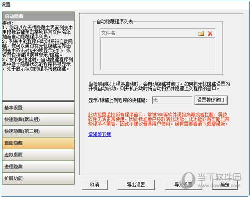
Task: Open the 快速隐藏(第二组) section
Action: pos(38,131)
